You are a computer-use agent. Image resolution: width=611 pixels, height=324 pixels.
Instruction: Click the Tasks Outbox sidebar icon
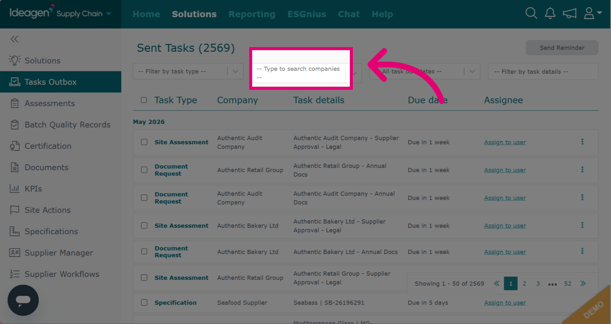(15, 82)
